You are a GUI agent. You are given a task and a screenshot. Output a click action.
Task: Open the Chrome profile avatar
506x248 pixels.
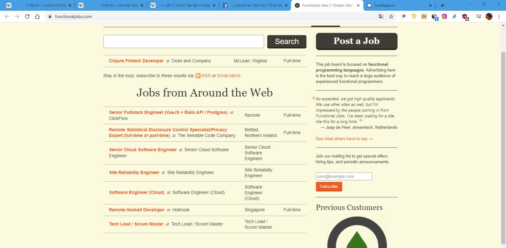(489, 16)
